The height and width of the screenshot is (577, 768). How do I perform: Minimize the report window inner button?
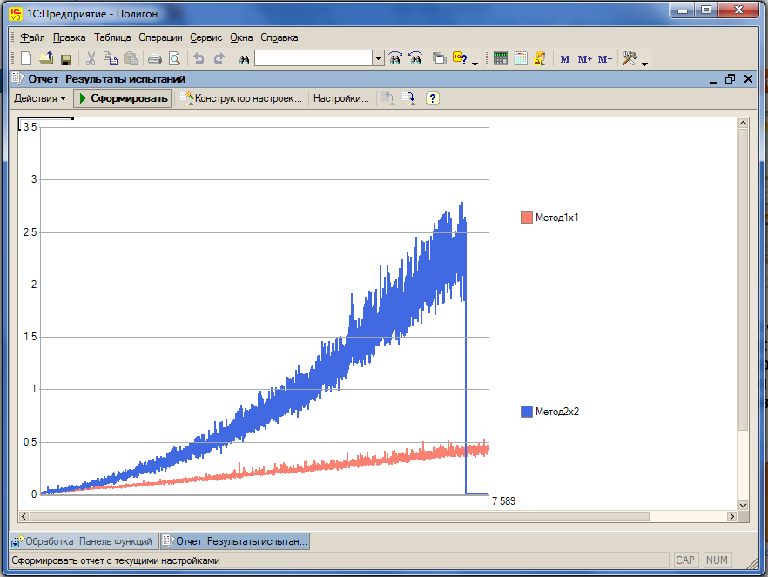coord(713,79)
